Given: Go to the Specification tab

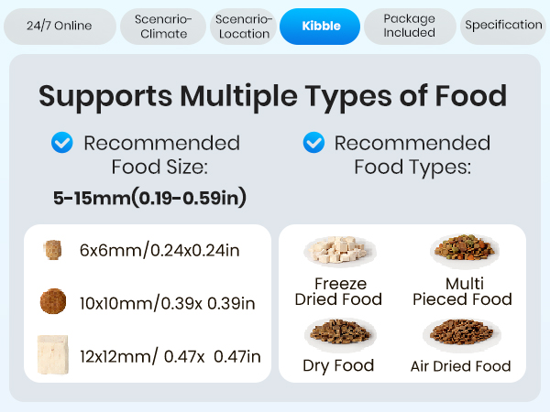Looking at the screenshot, I should coord(503,26).
